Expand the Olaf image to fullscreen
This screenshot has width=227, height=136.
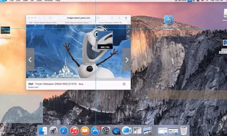click(x=128, y=32)
